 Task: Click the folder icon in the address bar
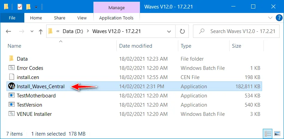pyautogui.click(x=50, y=31)
